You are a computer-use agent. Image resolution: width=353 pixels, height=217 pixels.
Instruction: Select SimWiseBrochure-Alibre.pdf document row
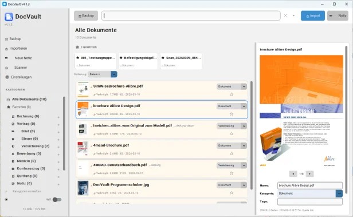pos(162,90)
